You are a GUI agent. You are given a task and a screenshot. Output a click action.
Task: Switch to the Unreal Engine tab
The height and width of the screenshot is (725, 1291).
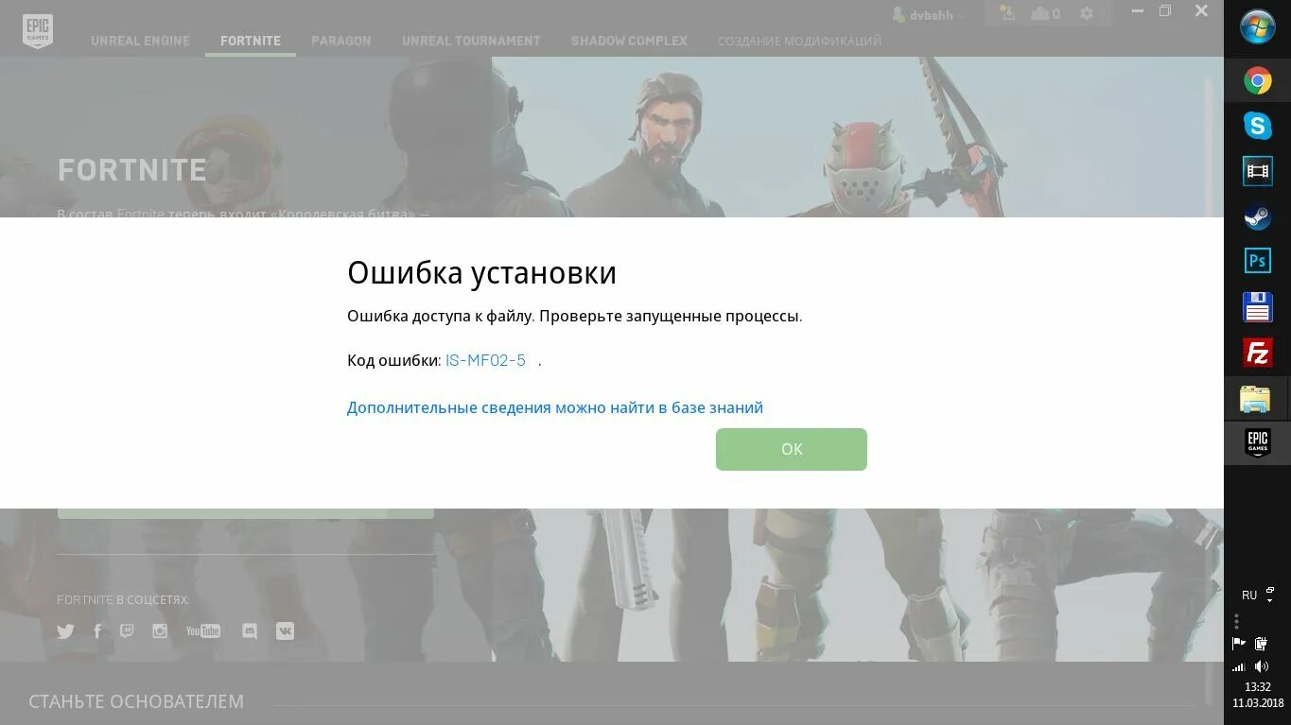[x=140, y=41]
